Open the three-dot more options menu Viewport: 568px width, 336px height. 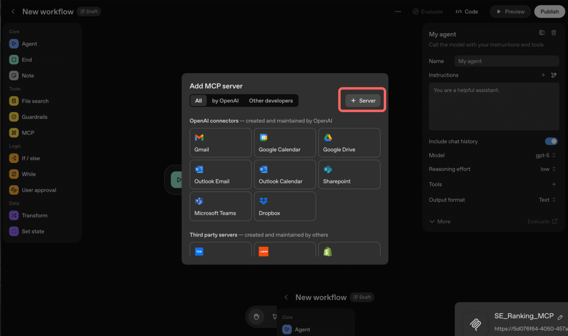[x=398, y=12]
